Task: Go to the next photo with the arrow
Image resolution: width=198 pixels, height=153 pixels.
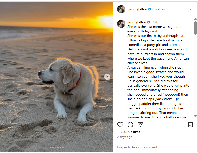Action: pyautogui.click(x=107, y=77)
